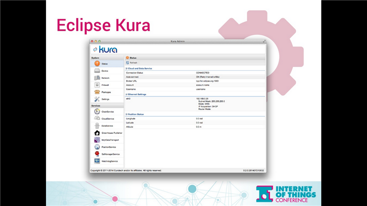This screenshot has width=367, height=206.
Task: Click the 192.168.0.28 IP address
Action: pyautogui.click(x=202, y=99)
